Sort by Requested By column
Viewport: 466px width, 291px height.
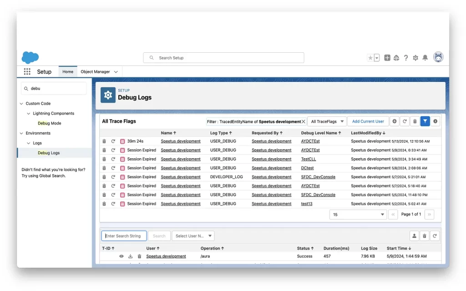pos(267,133)
